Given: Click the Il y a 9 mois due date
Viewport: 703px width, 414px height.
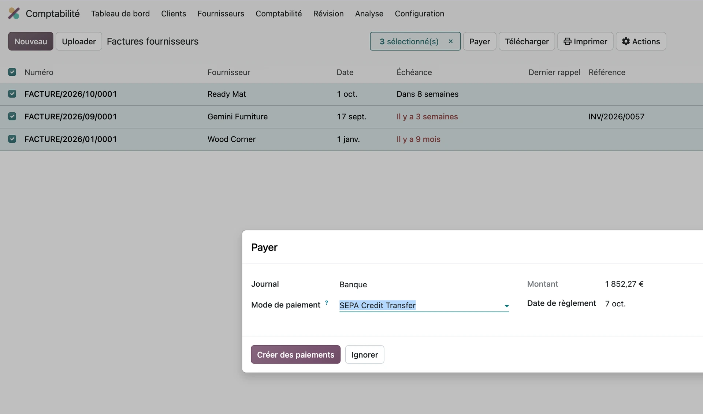Looking at the screenshot, I should click(419, 139).
